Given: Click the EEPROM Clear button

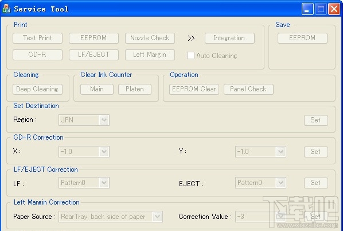Looking at the screenshot, I should 194,89.
